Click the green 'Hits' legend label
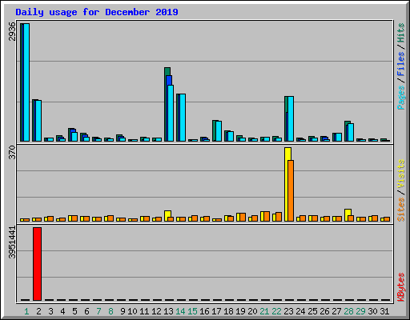The width and height of the screenshot is (410, 320). [400, 33]
